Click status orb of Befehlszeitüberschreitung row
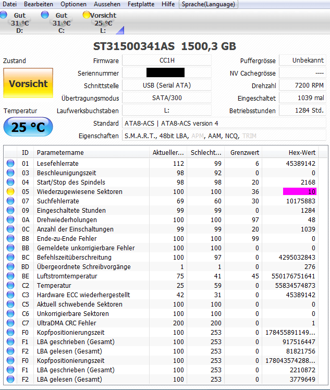This screenshot has height=390, width=330. [x=10, y=257]
